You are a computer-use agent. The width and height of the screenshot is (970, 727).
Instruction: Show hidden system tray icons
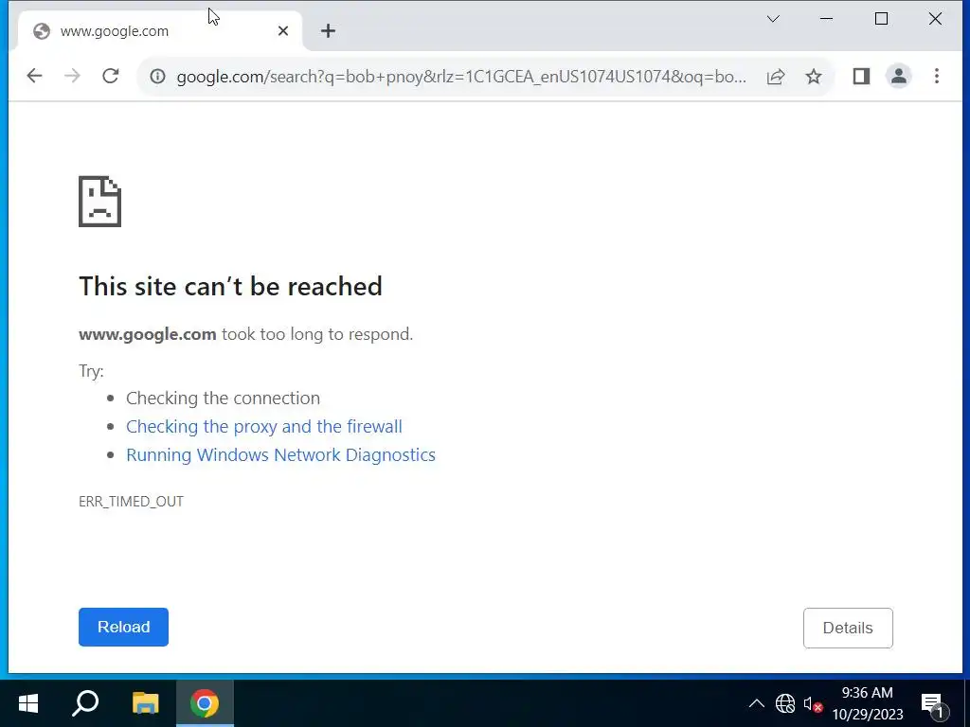(757, 703)
